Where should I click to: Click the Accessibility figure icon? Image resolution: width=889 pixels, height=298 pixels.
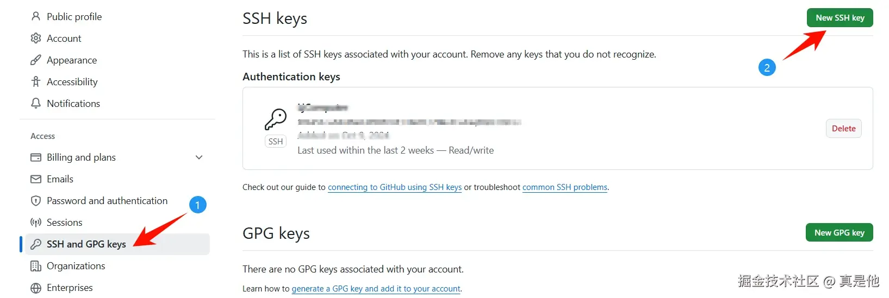(x=36, y=81)
